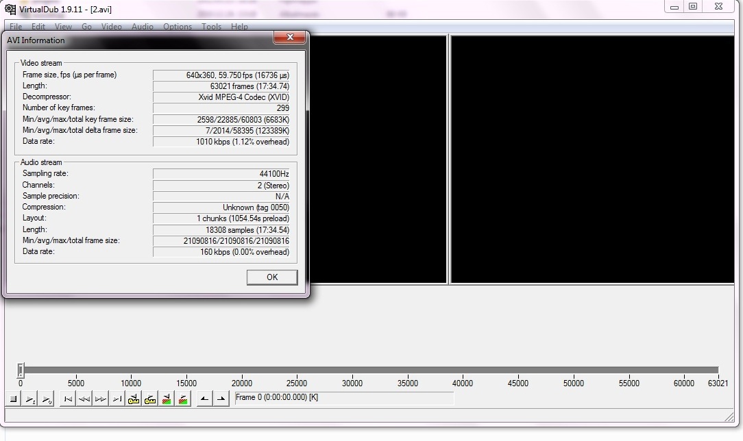Confirm the AVI Information dialog with OK
743x441 pixels.
click(x=272, y=277)
